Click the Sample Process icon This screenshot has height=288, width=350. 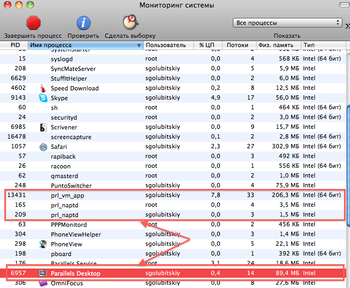130,23
